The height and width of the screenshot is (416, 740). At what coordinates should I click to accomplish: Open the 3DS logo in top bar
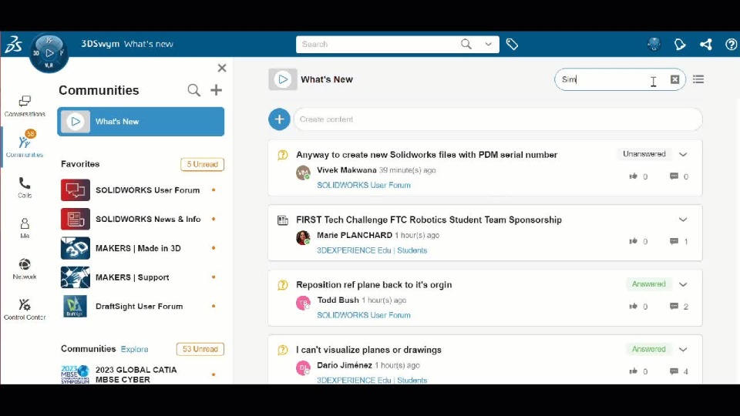coord(14,45)
